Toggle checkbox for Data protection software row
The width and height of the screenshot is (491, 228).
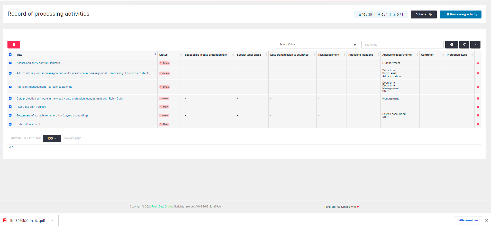click(10, 98)
